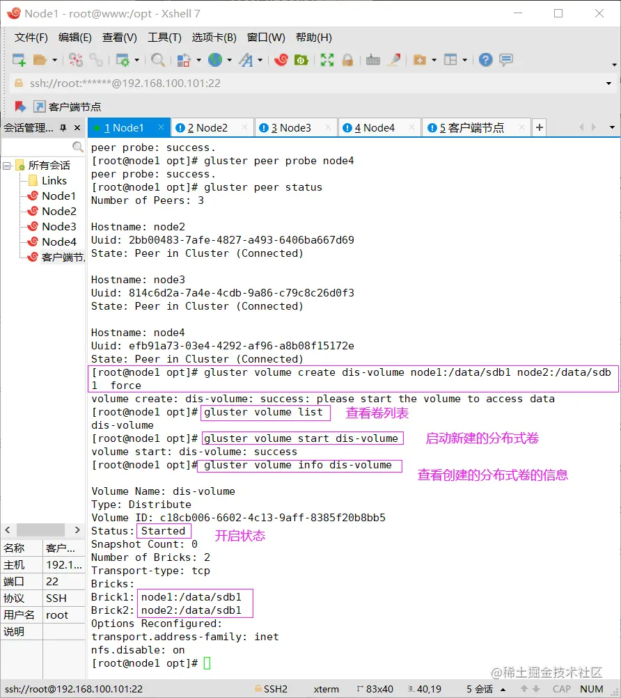Click the ssh address bar field
This screenshot has height=698, width=621.
pos(313,84)
